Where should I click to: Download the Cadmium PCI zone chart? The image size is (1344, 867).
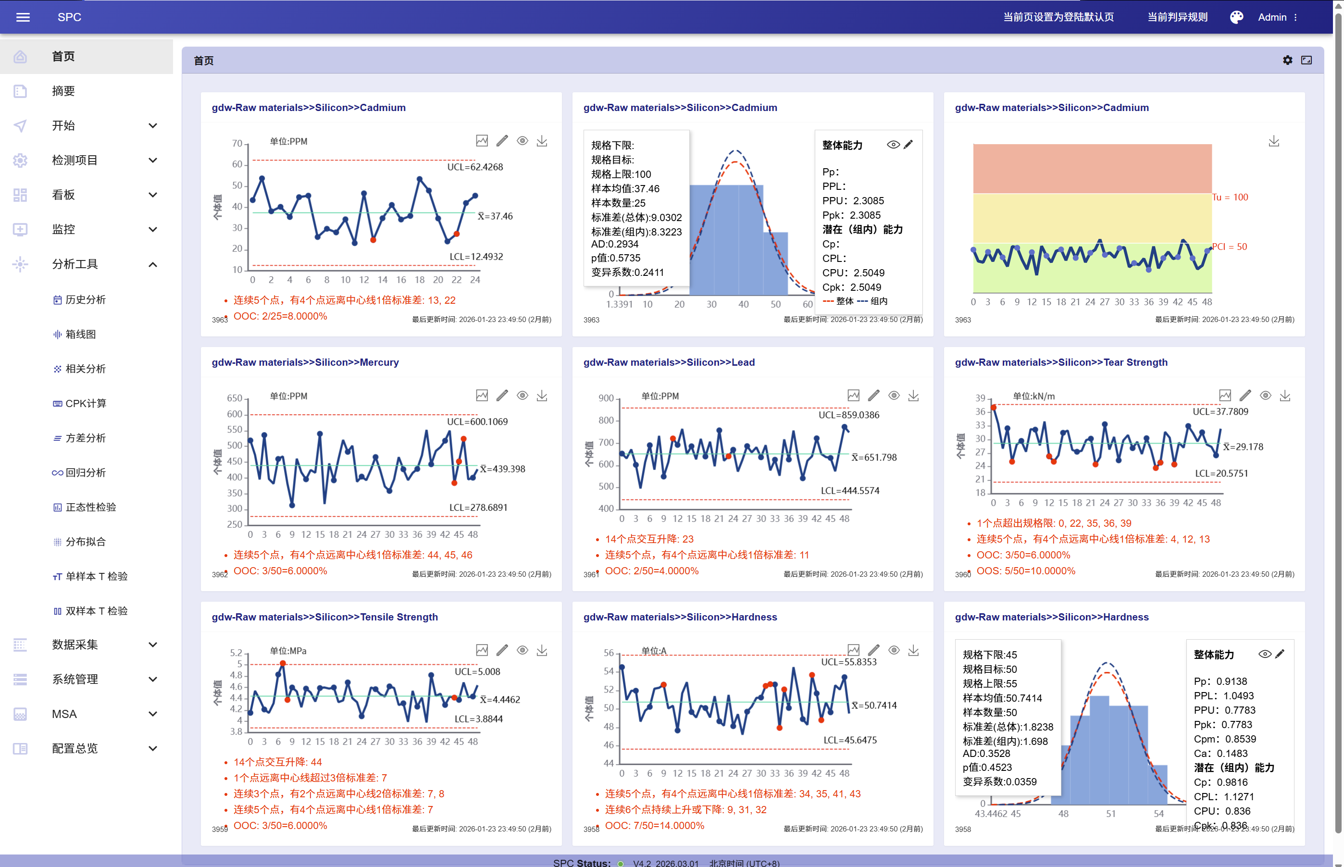pos(1274,141)
